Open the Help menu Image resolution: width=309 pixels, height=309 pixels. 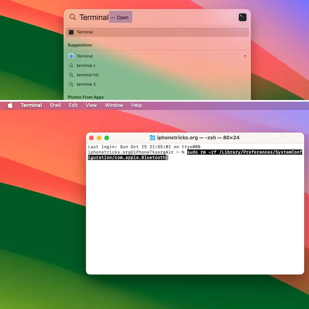pos(136,105)
